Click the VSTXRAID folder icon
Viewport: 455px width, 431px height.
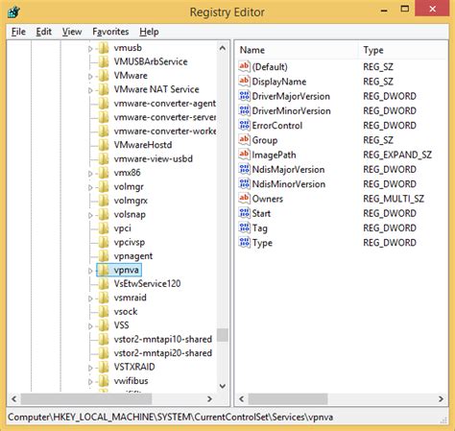point(104,367)
